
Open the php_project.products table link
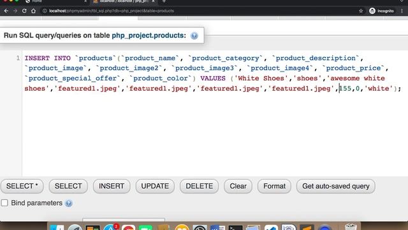148,36
